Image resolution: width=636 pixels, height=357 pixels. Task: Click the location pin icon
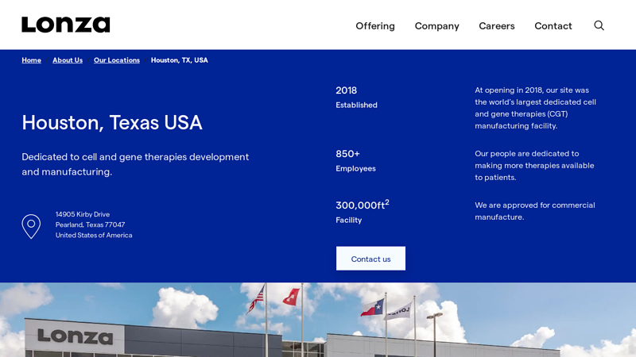point(31,226)
